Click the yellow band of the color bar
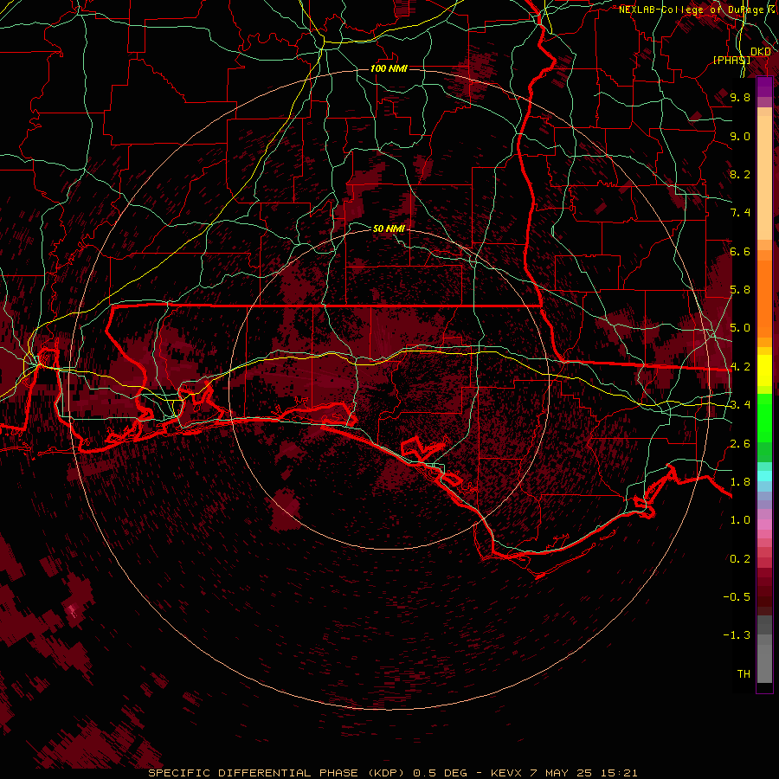The width and height of the screenshot is (779, 779). 764,370
